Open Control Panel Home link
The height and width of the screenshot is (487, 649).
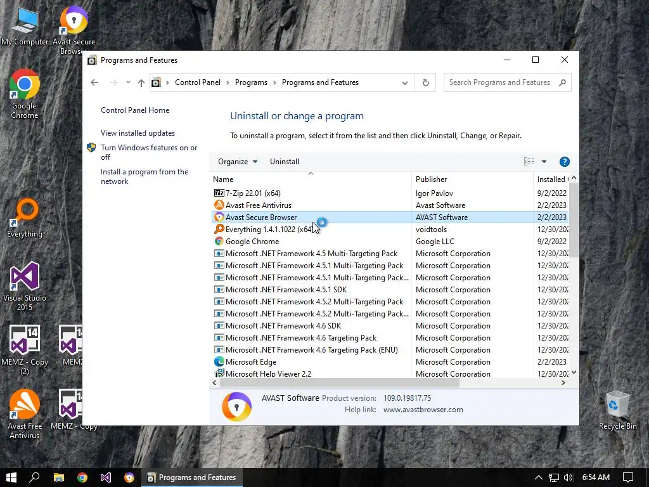[135, 110]
